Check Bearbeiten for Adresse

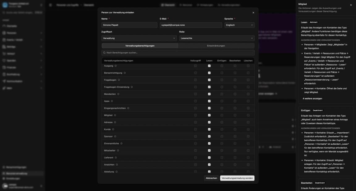click(x=235, y=122)
